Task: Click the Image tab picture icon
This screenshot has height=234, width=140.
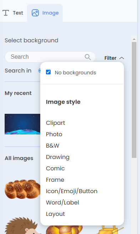Action: tap(35, 13)
